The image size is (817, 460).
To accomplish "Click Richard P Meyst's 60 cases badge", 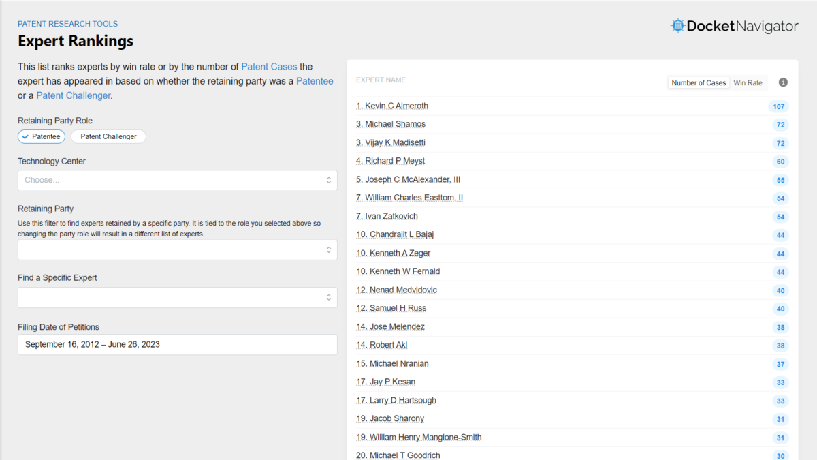I will coord(780,162).
